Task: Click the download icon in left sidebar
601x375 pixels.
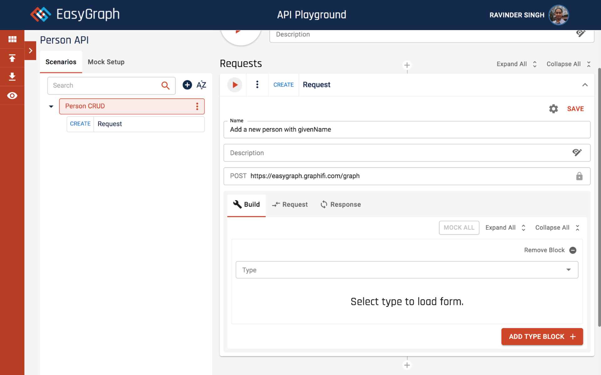Action: tap(12, 77)
